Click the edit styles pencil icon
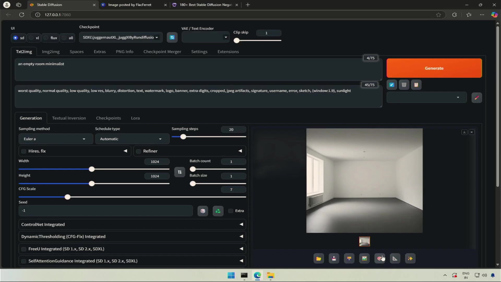 (477, 98)
